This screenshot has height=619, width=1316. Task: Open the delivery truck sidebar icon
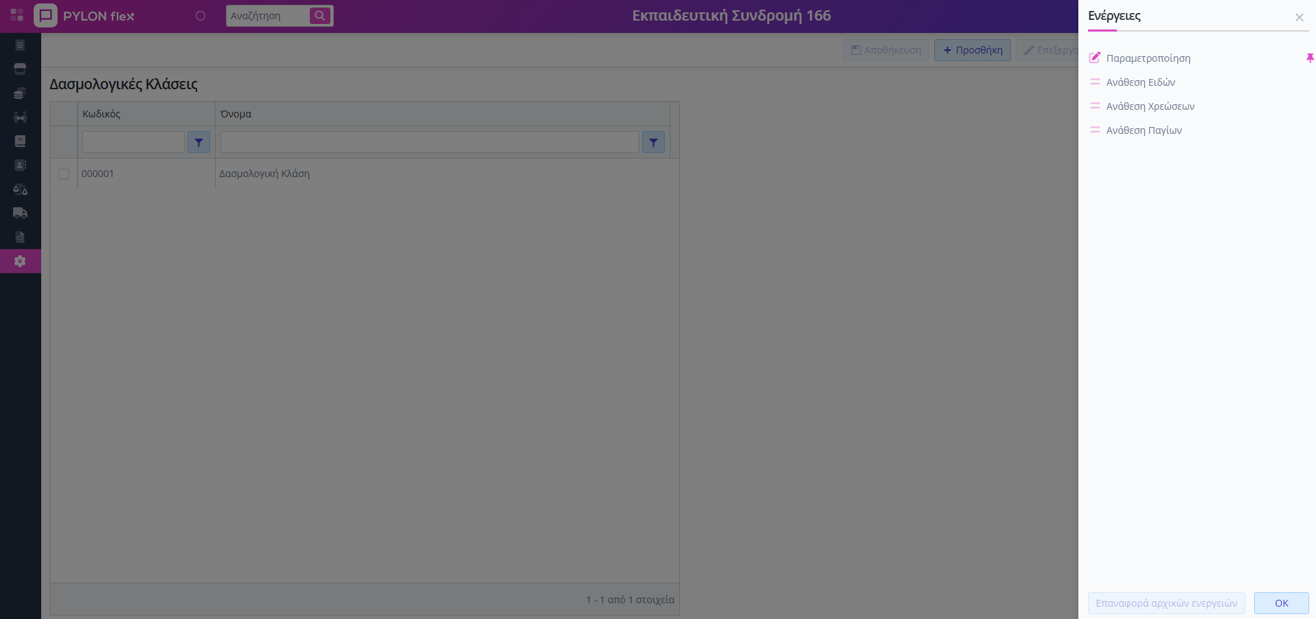pos(20,213)
